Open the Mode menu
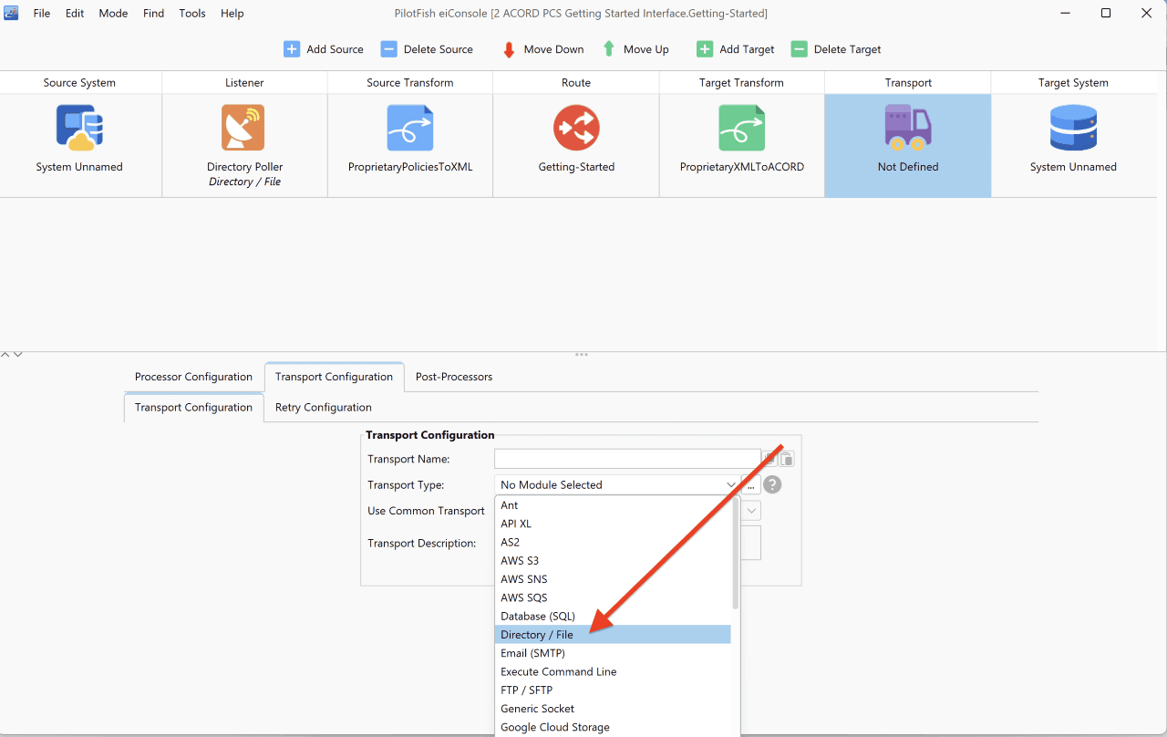Image resolution: width=1167 pixels, height=737 pixels. [113, 14]
